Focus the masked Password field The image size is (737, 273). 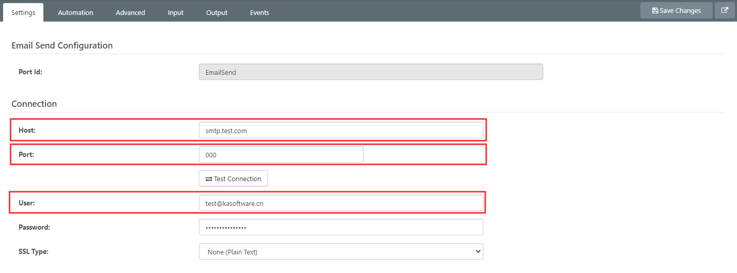[x=341, y=228]
